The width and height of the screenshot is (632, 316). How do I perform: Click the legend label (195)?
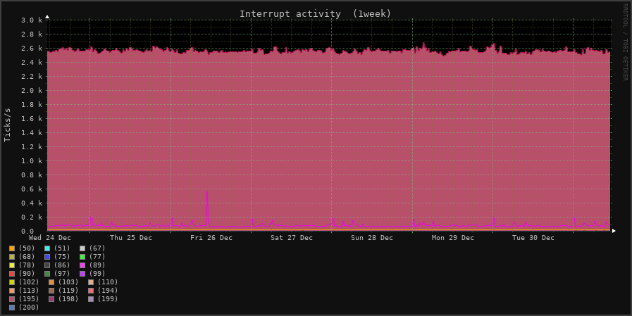click(29, 299)
